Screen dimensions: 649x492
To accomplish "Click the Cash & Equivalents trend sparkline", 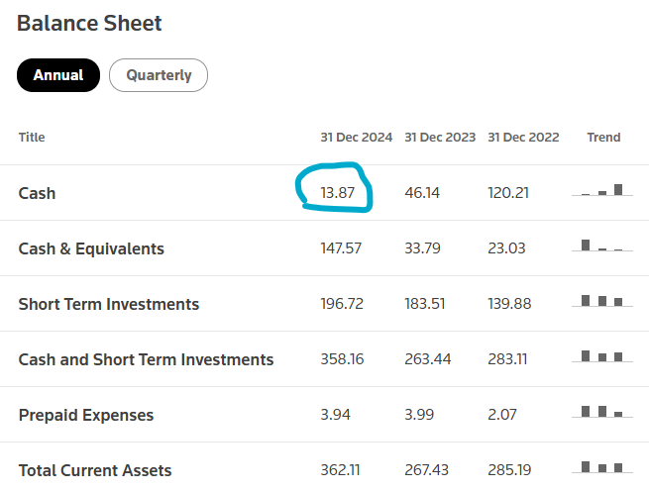I will [602, 246].
